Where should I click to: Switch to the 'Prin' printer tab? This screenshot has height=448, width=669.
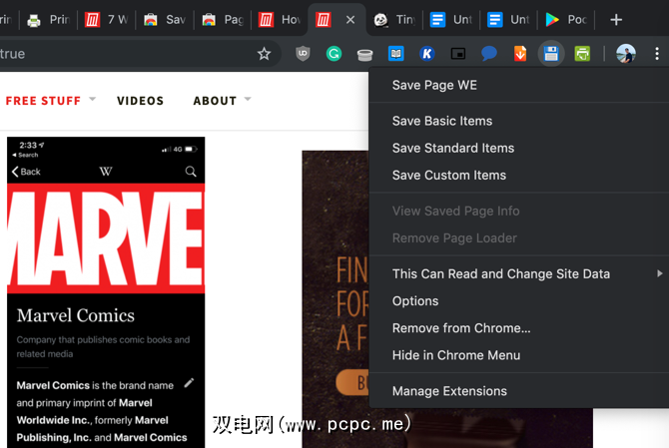click(x=48, y=20)
